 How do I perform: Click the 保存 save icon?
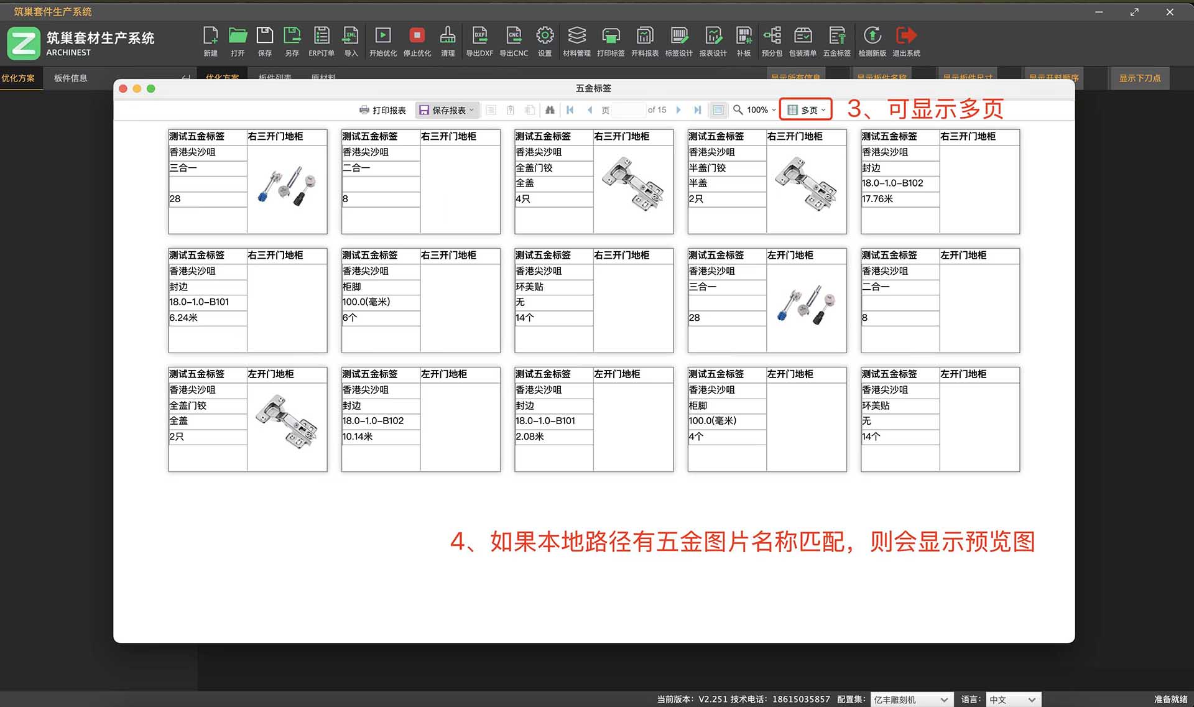coord(265,42)
